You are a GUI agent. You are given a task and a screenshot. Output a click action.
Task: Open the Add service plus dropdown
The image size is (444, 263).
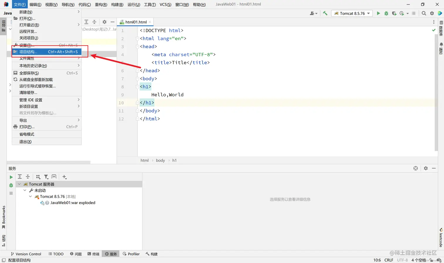[x=65, y=177]
